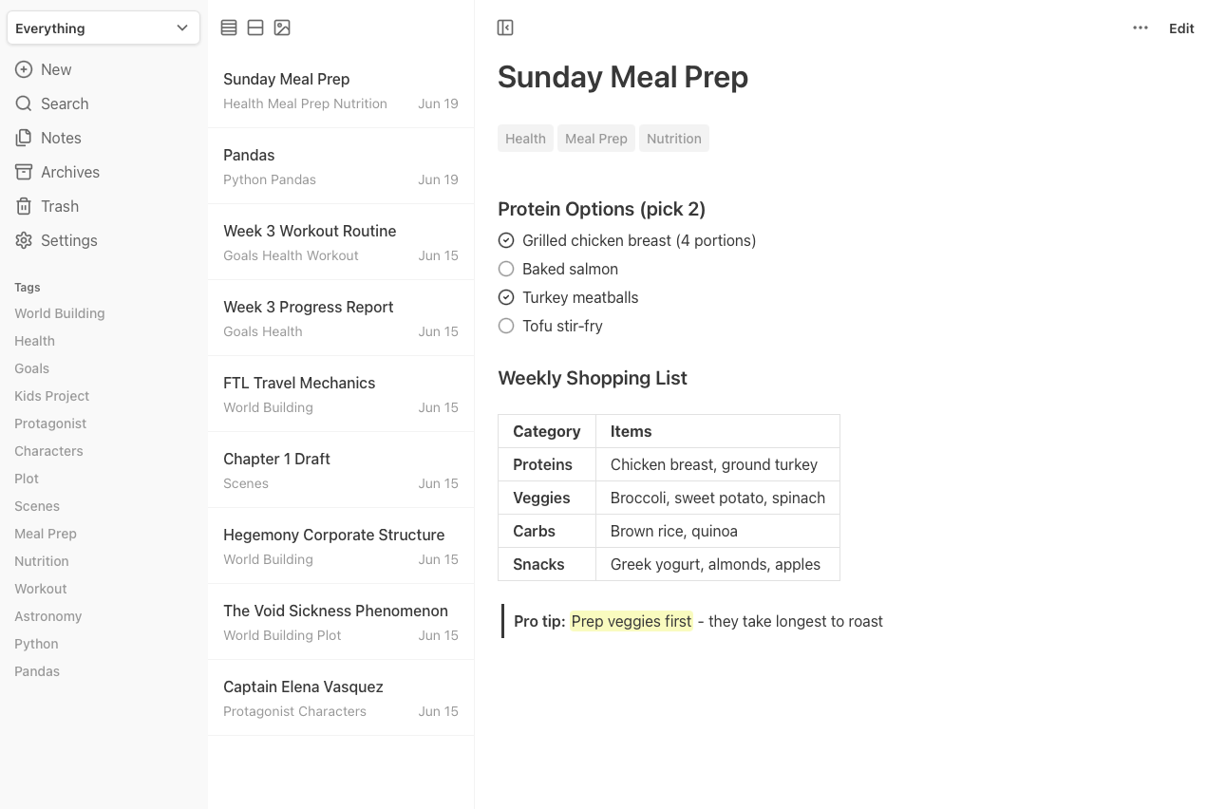Image resolution: width=1226 pixels, height=809 pixels.
Task: Click the highlighted Prep veggies first text
Action: pos(632,621)
